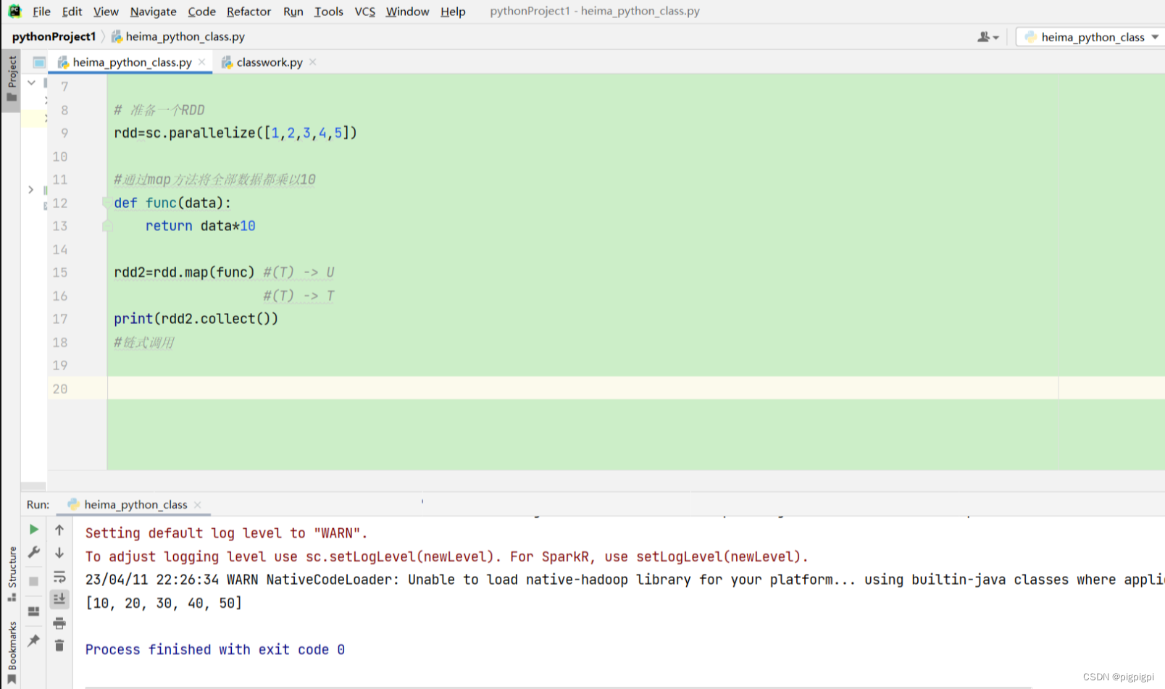Viewport: 1165px width, 689px height.
Task: Click the print console output icon
Action: (x=59, y=623)
